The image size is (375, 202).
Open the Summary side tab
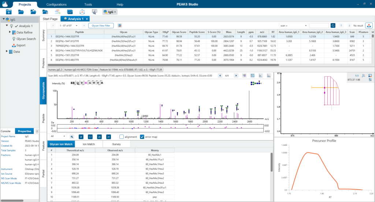coord(43,35)
